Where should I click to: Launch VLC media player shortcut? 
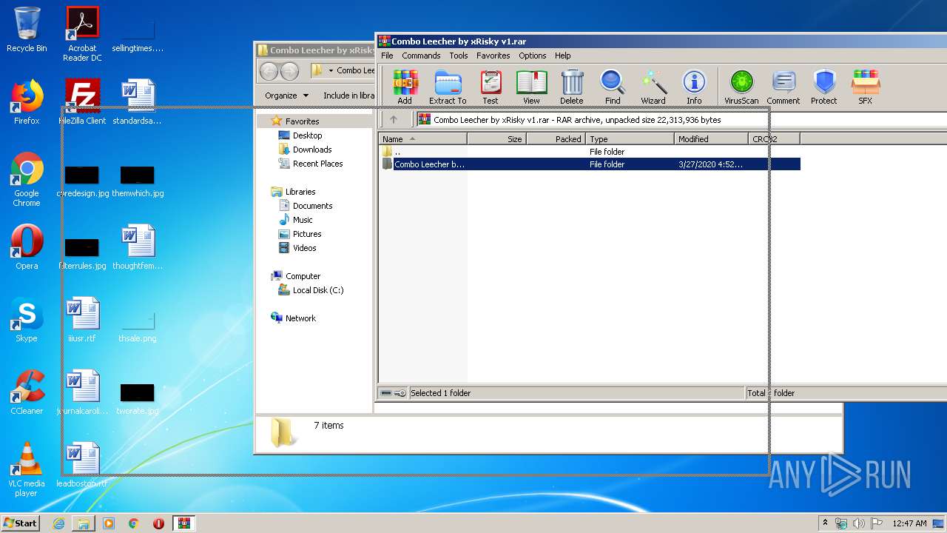pyautogui.click(x=27, y=469)
